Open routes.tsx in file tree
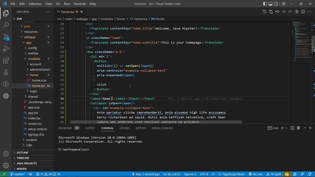Screen dimensions: 315x177 click(35, 124)
